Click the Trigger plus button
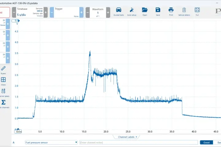The image size is (221, 147). (81, 12)
